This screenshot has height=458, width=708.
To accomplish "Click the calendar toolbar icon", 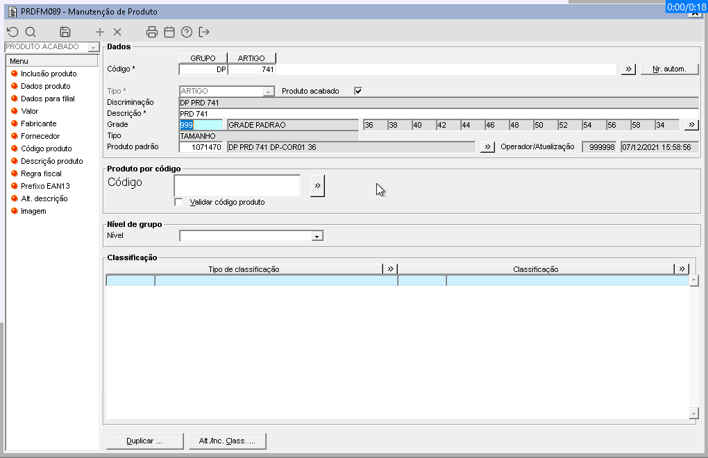I will [169, 32].
